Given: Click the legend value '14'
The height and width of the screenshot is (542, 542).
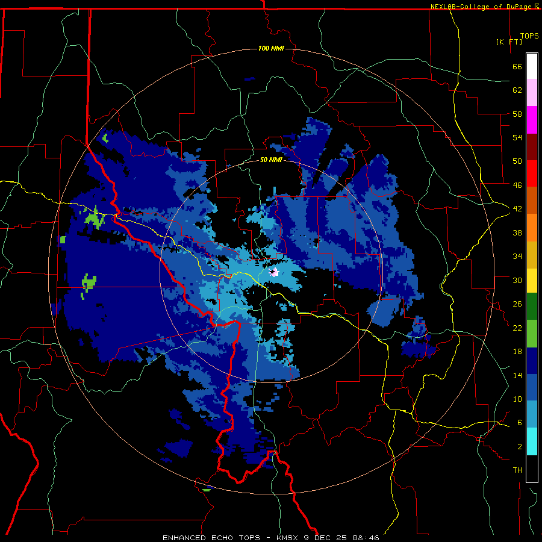Looking at the screenshot, I should (x=517, y=375).
